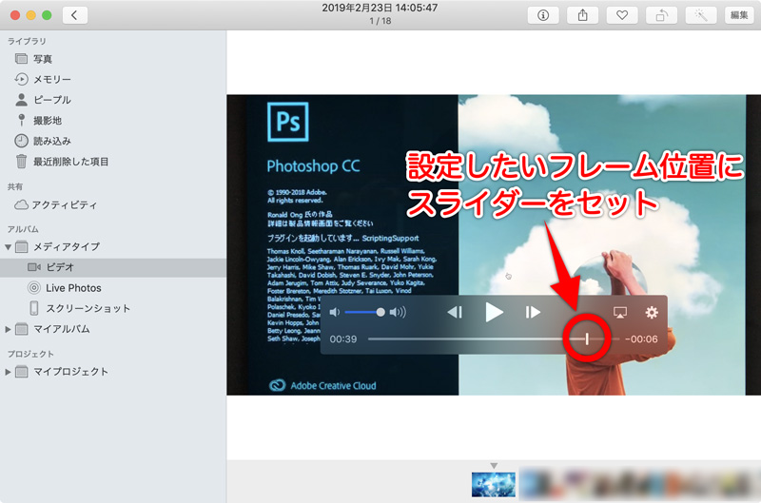Open 読み込み imports in the sidebar
The image size is (761, 503).
click(x=113, y=141)
